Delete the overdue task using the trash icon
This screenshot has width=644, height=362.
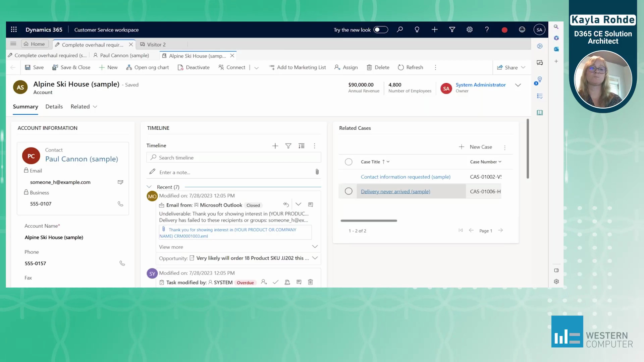(x=310, y=282)
